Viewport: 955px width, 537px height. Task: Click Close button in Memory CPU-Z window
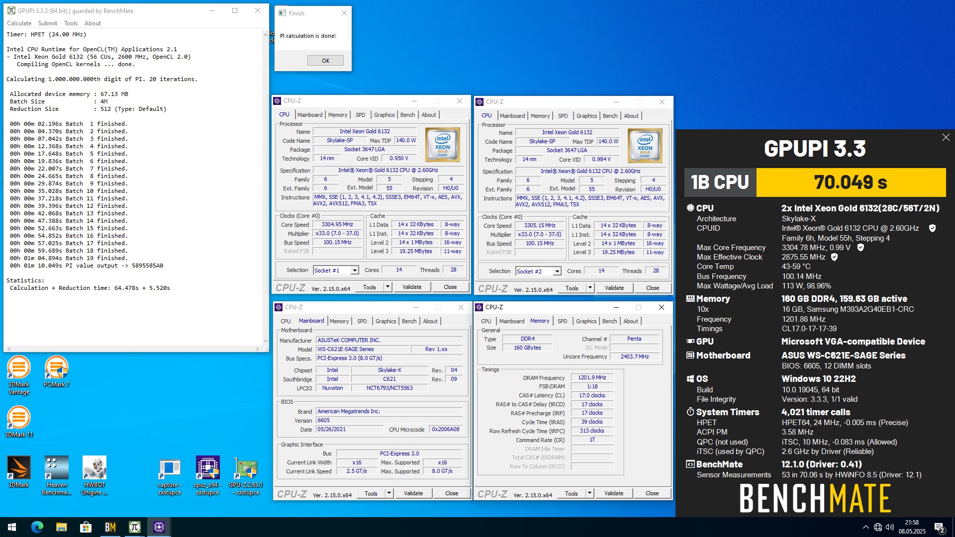tap(652, 493)
